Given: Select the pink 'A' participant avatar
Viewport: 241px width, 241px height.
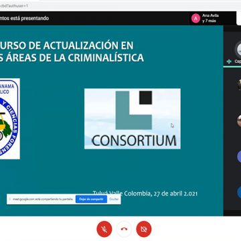Looking at the screenshot, I should click(195, 18).
